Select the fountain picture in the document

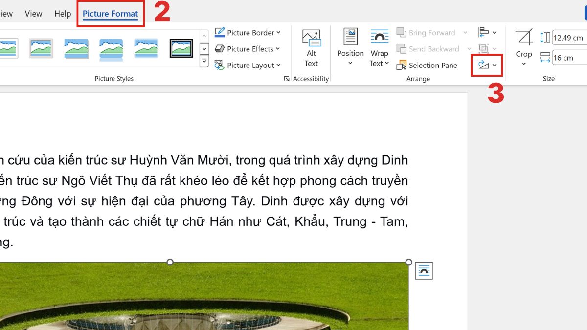[x=204, y=296]
